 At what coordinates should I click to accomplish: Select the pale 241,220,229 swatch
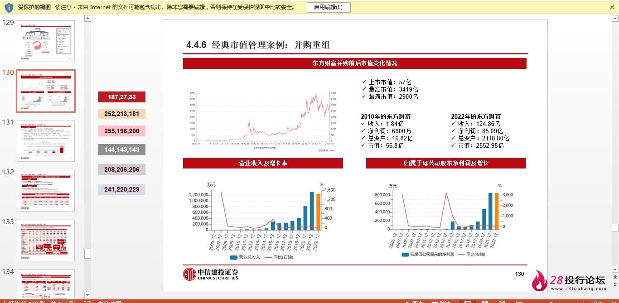pos(122,189)
